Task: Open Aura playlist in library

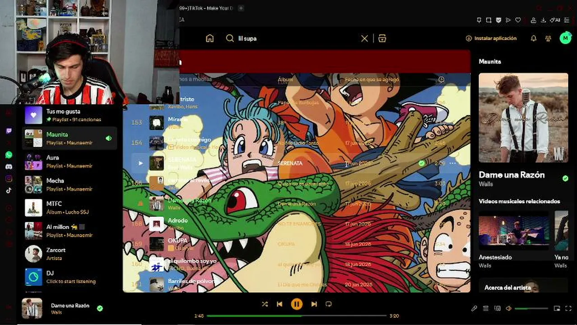Action: pos(70,162)
